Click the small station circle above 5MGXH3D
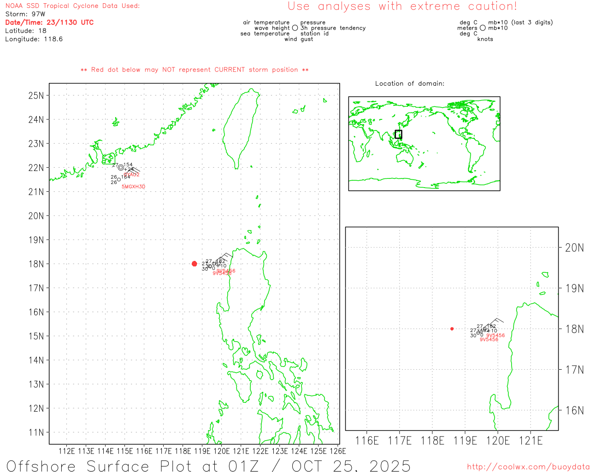This screenshot has width=590, height=472. pyautogui.click(x=119, y=179)
